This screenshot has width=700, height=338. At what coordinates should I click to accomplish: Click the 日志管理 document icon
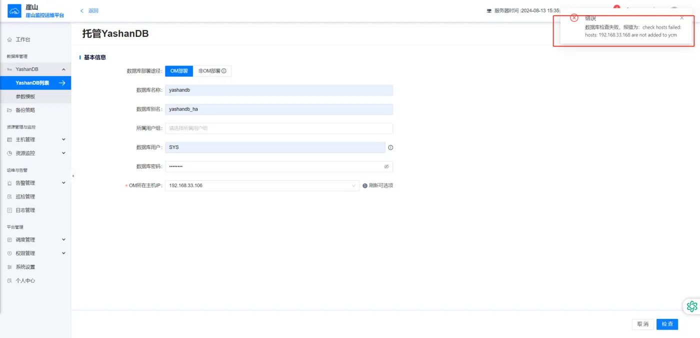pos(9,210)
